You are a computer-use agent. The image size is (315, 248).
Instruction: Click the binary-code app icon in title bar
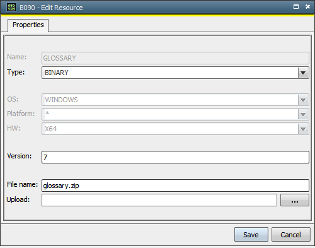click(11, 7)
